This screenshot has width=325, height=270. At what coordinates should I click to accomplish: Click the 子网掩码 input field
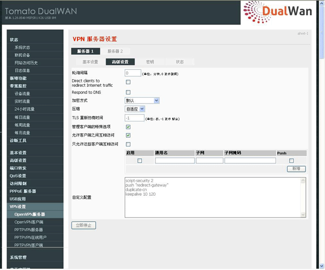[250, 160]
